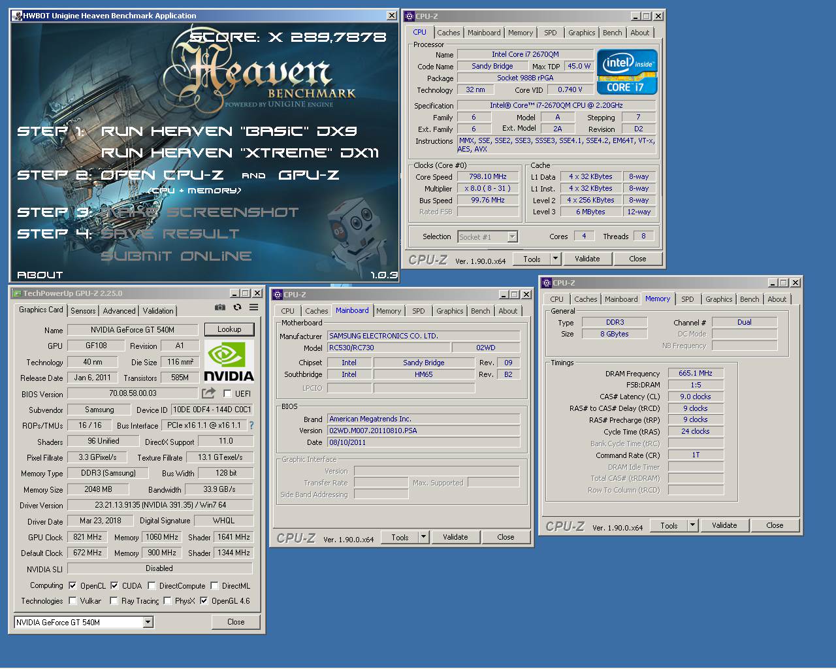Click Submit Online in Heaven app

(x=176, y=256)
